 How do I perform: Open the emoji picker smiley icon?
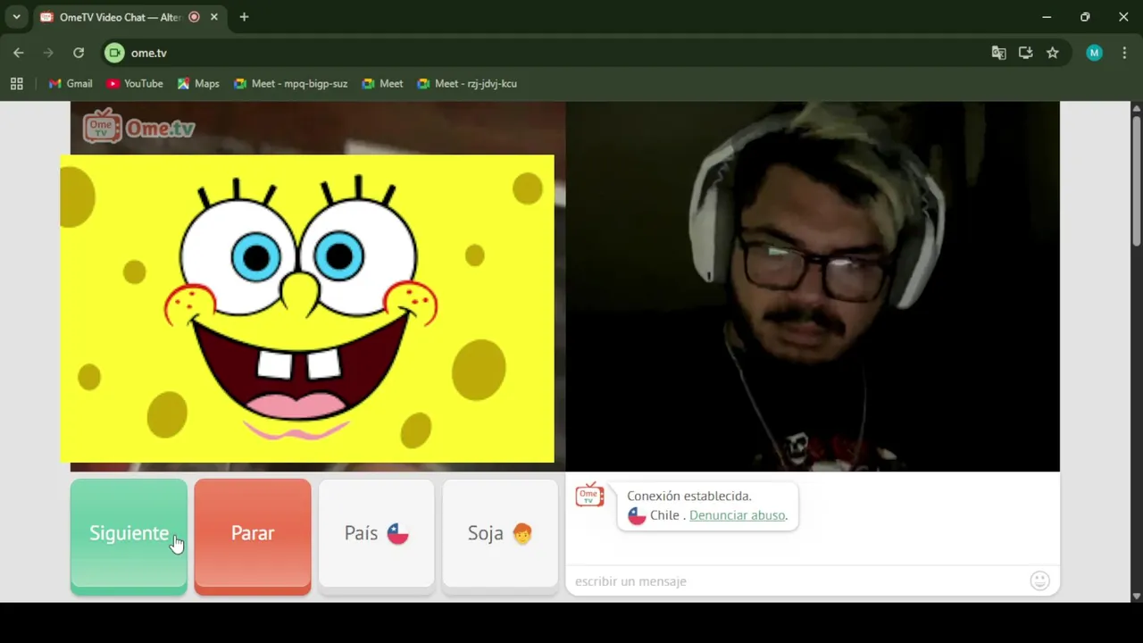pos(1039,581)
